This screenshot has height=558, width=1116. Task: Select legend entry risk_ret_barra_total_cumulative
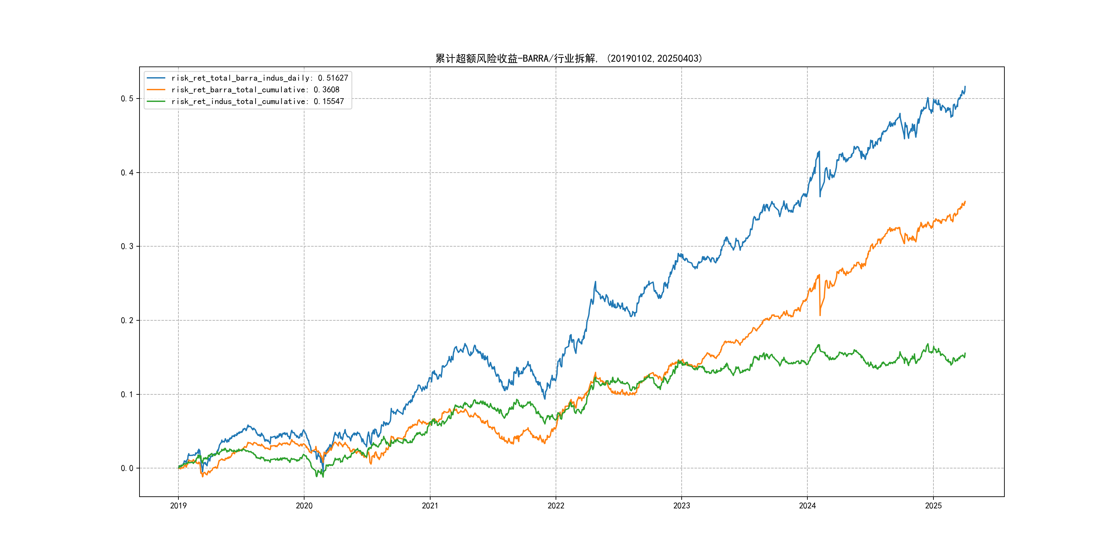255,90
